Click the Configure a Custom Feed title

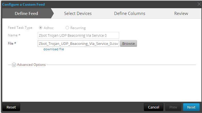[24, 4]
